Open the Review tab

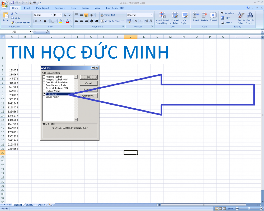coord(85,8)
